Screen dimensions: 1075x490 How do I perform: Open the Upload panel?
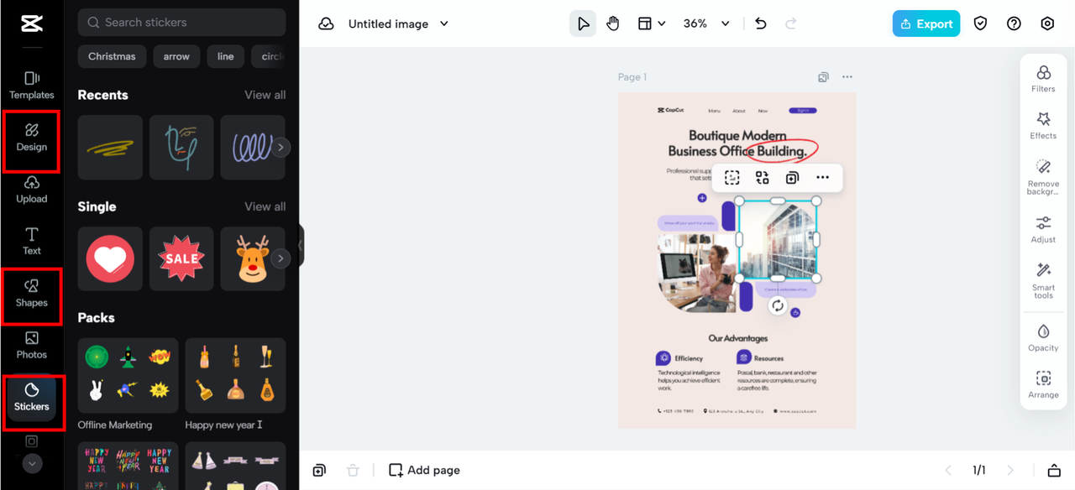coord(32,190)
